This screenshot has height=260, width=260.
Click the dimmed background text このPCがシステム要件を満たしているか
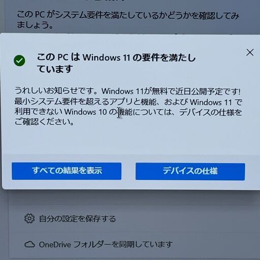128,15
